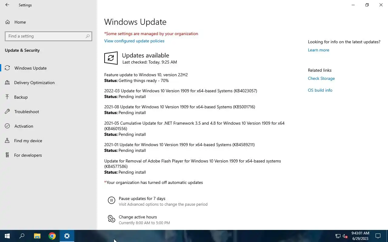This screenshot has width=388, height=242.
Task: Click the For developers tools icon
Action: pyautogui.click(x=7, y=155)
